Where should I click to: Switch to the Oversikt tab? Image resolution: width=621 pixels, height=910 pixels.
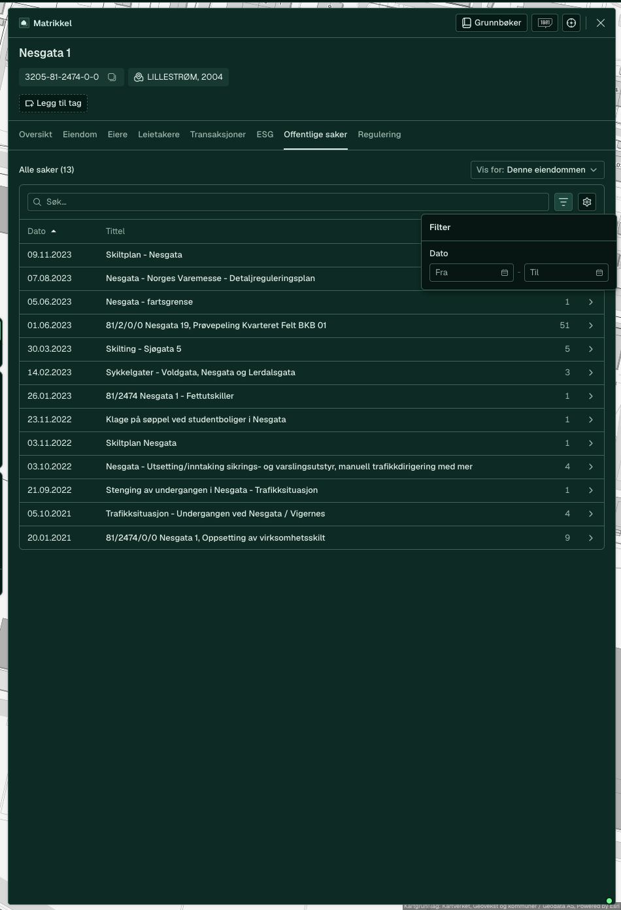pos(35,135)
